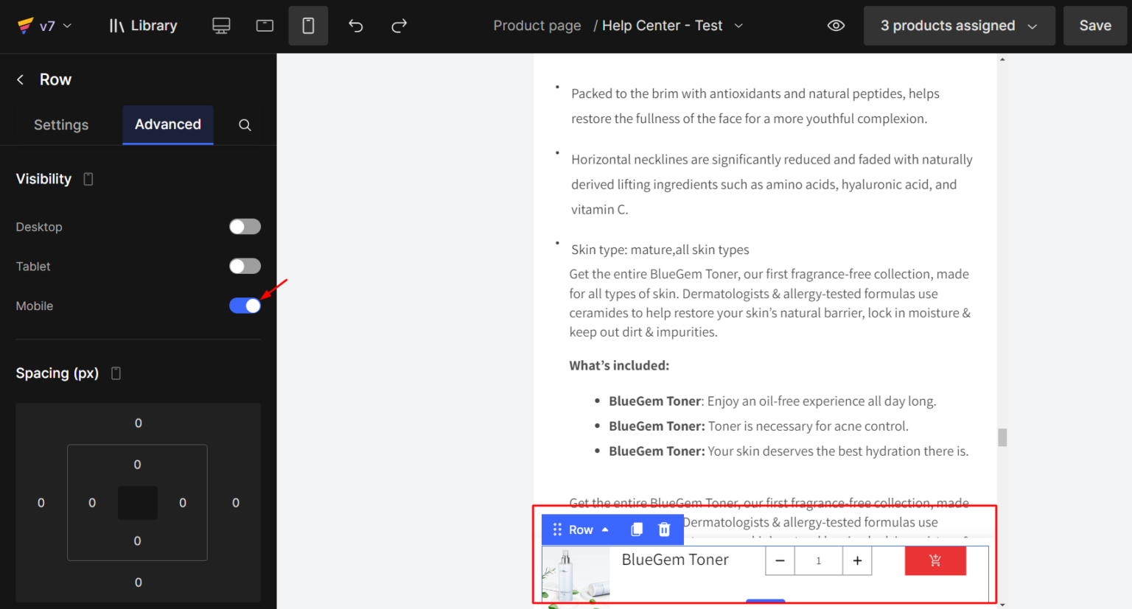
Task: Redo the last change
Action: (399, 25)
